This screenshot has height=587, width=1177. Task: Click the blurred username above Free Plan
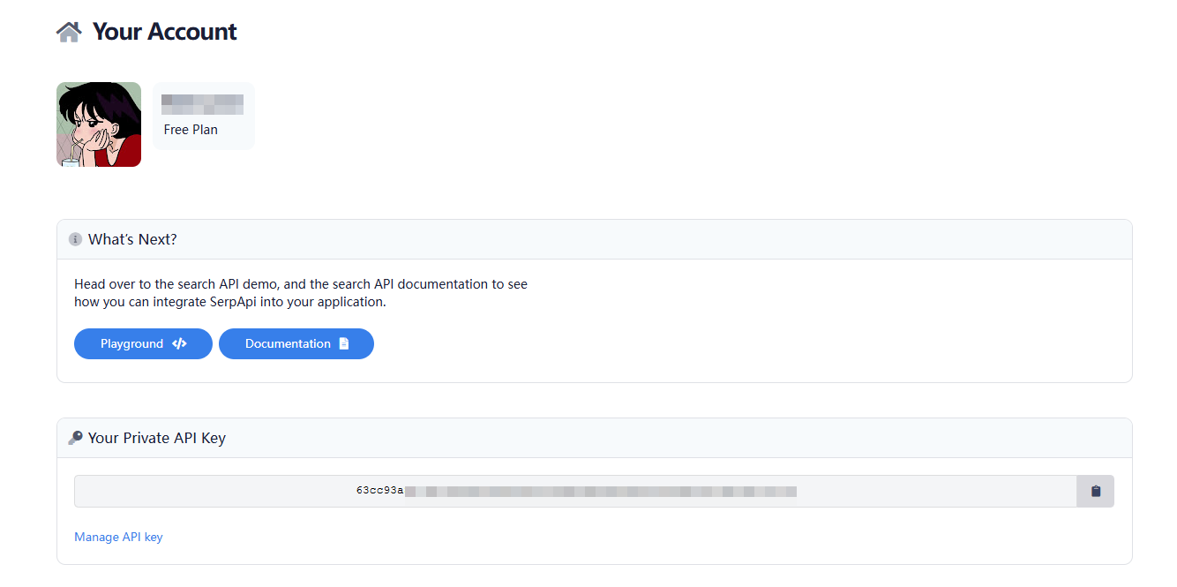coord(202,105)
